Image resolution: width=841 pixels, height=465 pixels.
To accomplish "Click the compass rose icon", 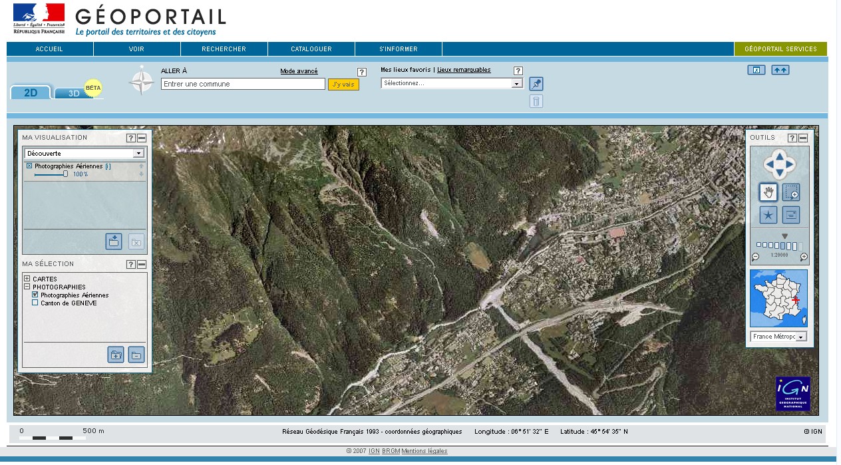I will [x=141, y=80].
